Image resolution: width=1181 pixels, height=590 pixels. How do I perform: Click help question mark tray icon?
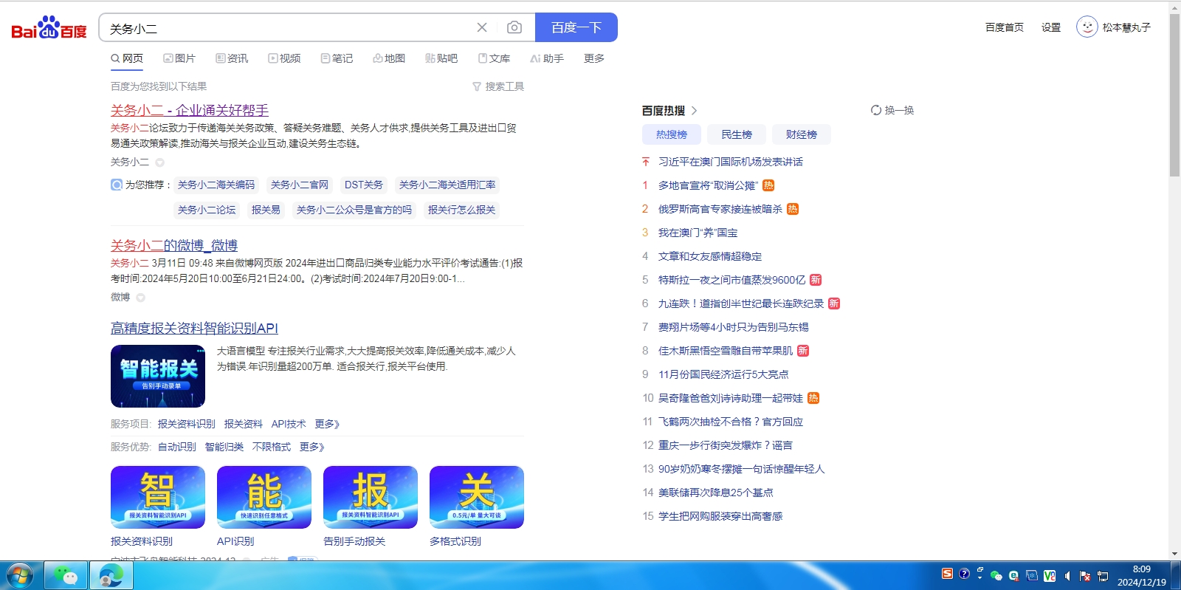(964, 574)
